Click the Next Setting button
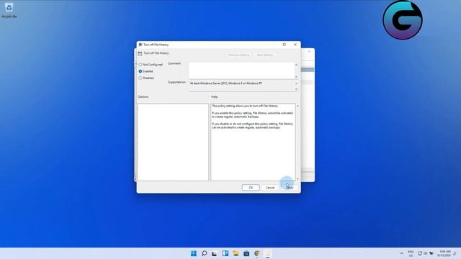This screenshot has height=259, width=461. pos(265,55)
